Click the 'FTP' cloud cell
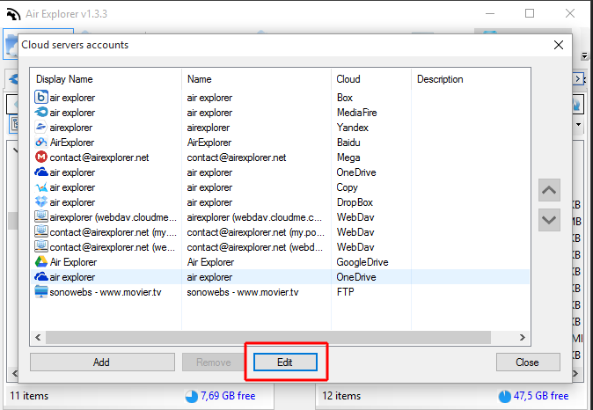The width and height of the screenshot is (593, 410). click(345, 292)
